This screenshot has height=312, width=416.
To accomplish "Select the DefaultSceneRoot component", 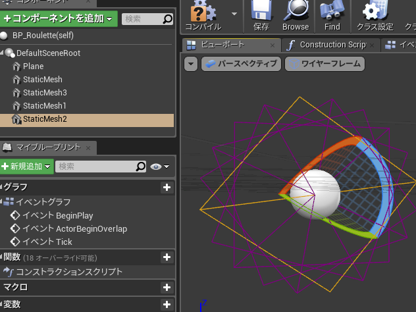I will pos(48,53).
